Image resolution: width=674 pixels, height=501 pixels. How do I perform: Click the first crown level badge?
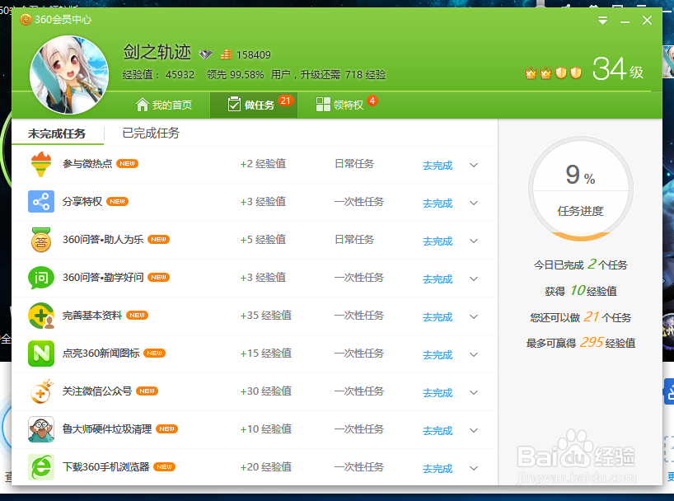(531, 73)
